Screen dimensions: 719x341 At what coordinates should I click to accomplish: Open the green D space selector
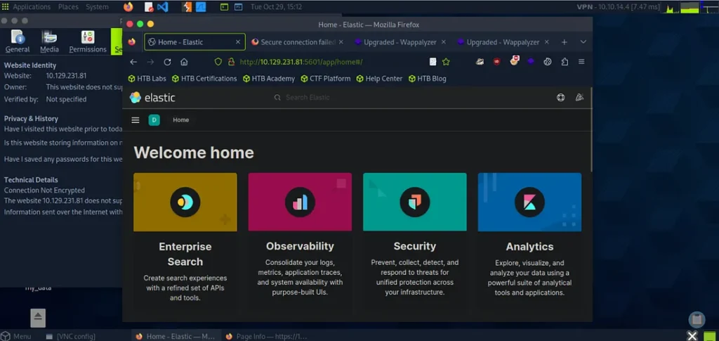click(154, 120)
